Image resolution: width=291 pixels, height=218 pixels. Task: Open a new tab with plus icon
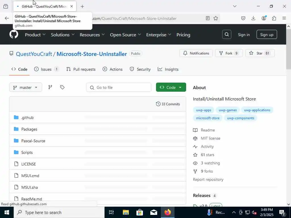tap(82, 7)
